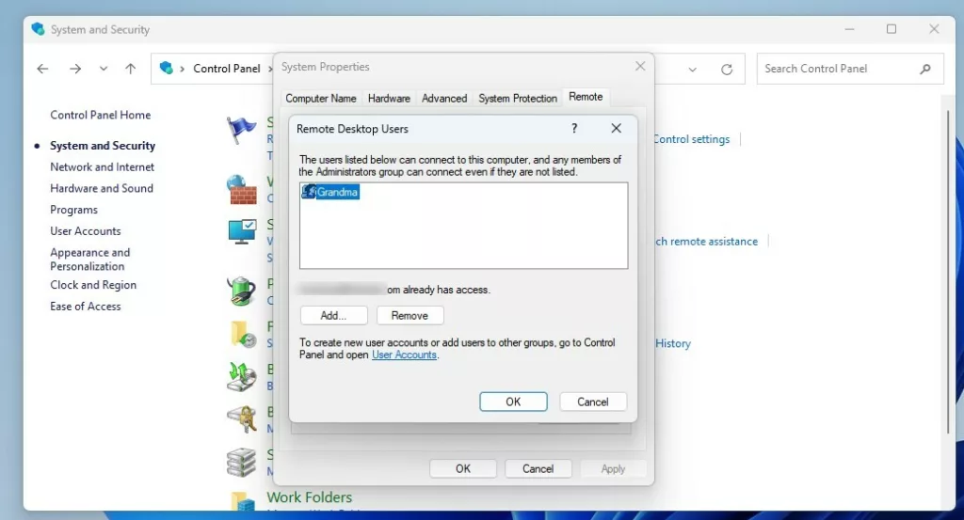This screenshot has height=520, width=964.
Task: Open the Control settings link
Action: pos(692,139)
